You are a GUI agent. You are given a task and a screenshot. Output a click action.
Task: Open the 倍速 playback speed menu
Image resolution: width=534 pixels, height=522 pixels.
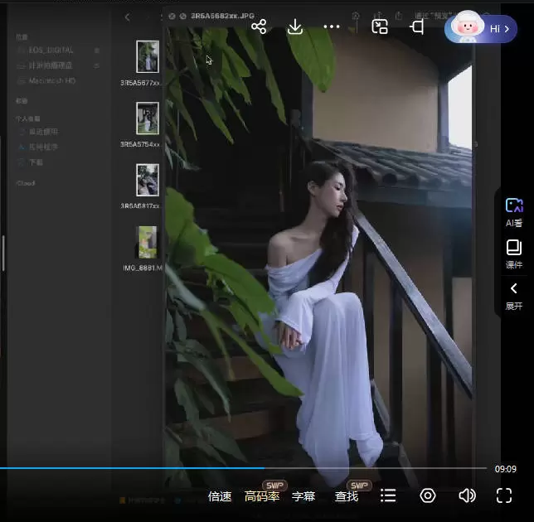click(220, 496)
